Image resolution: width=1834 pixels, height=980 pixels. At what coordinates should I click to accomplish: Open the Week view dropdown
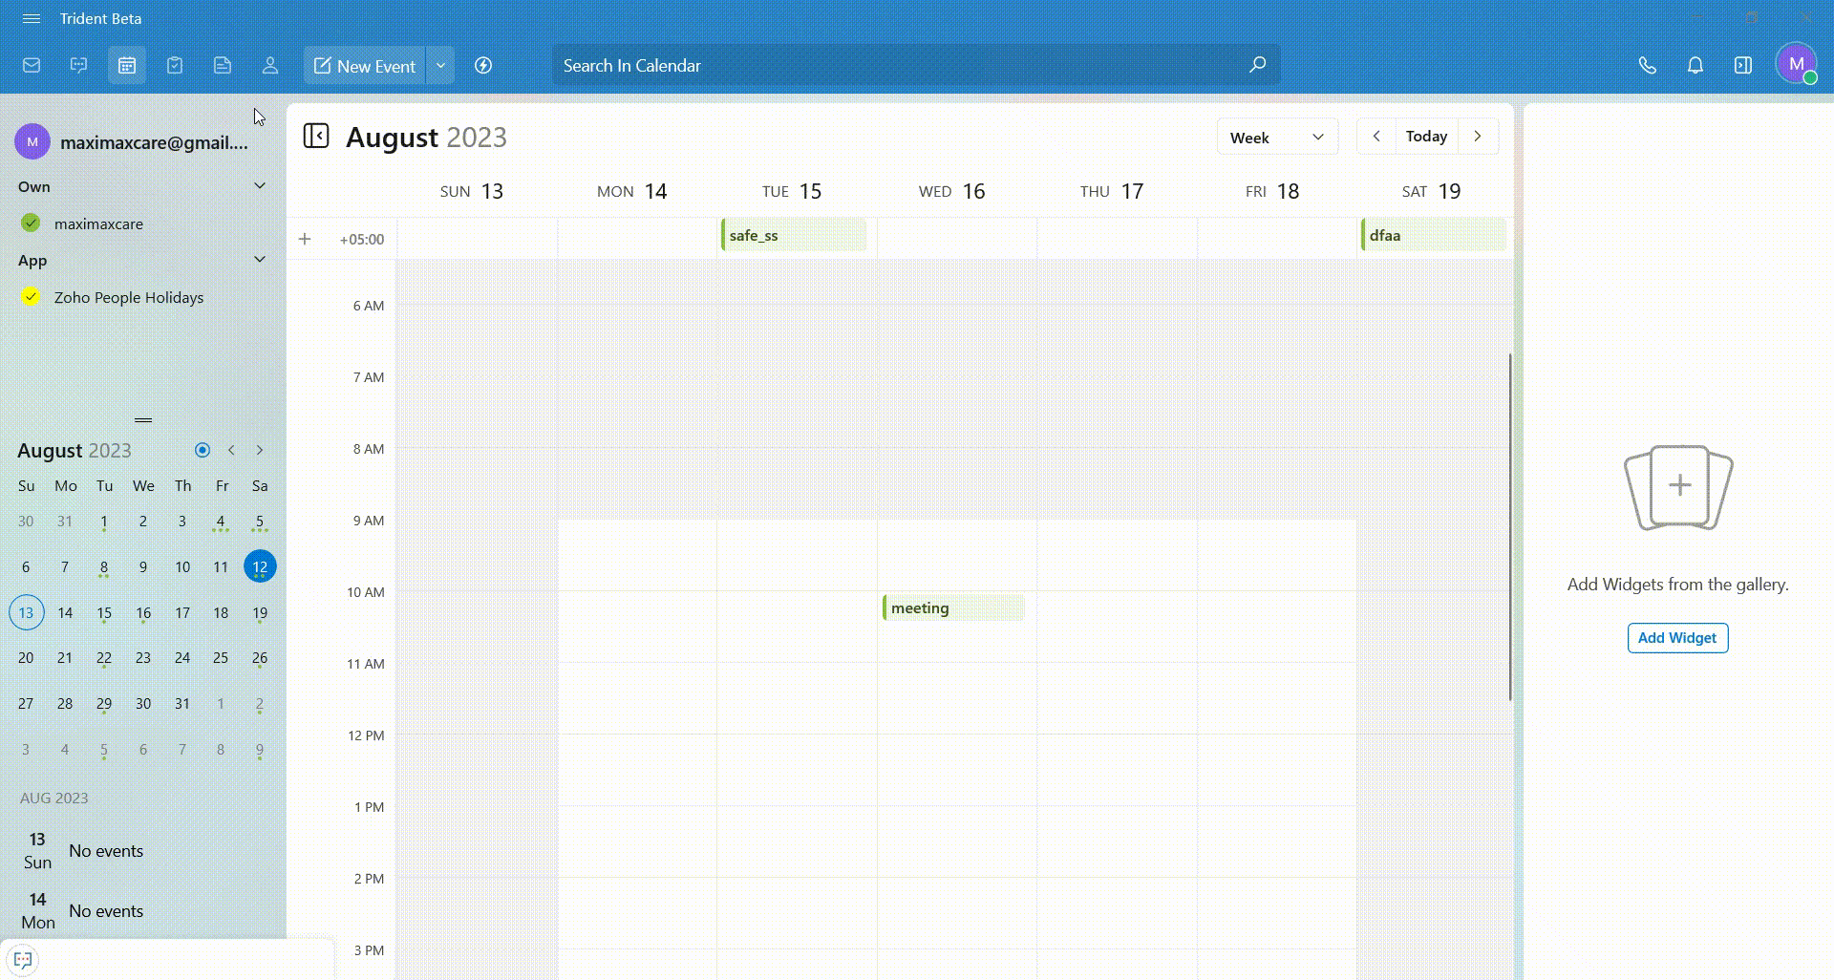[x=1277, y=137]
